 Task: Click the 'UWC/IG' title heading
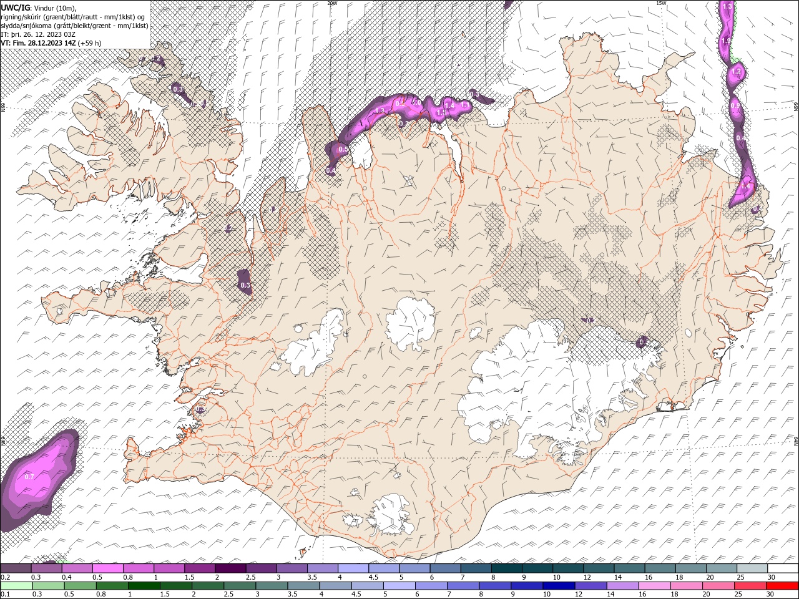[x=16, y=7]
